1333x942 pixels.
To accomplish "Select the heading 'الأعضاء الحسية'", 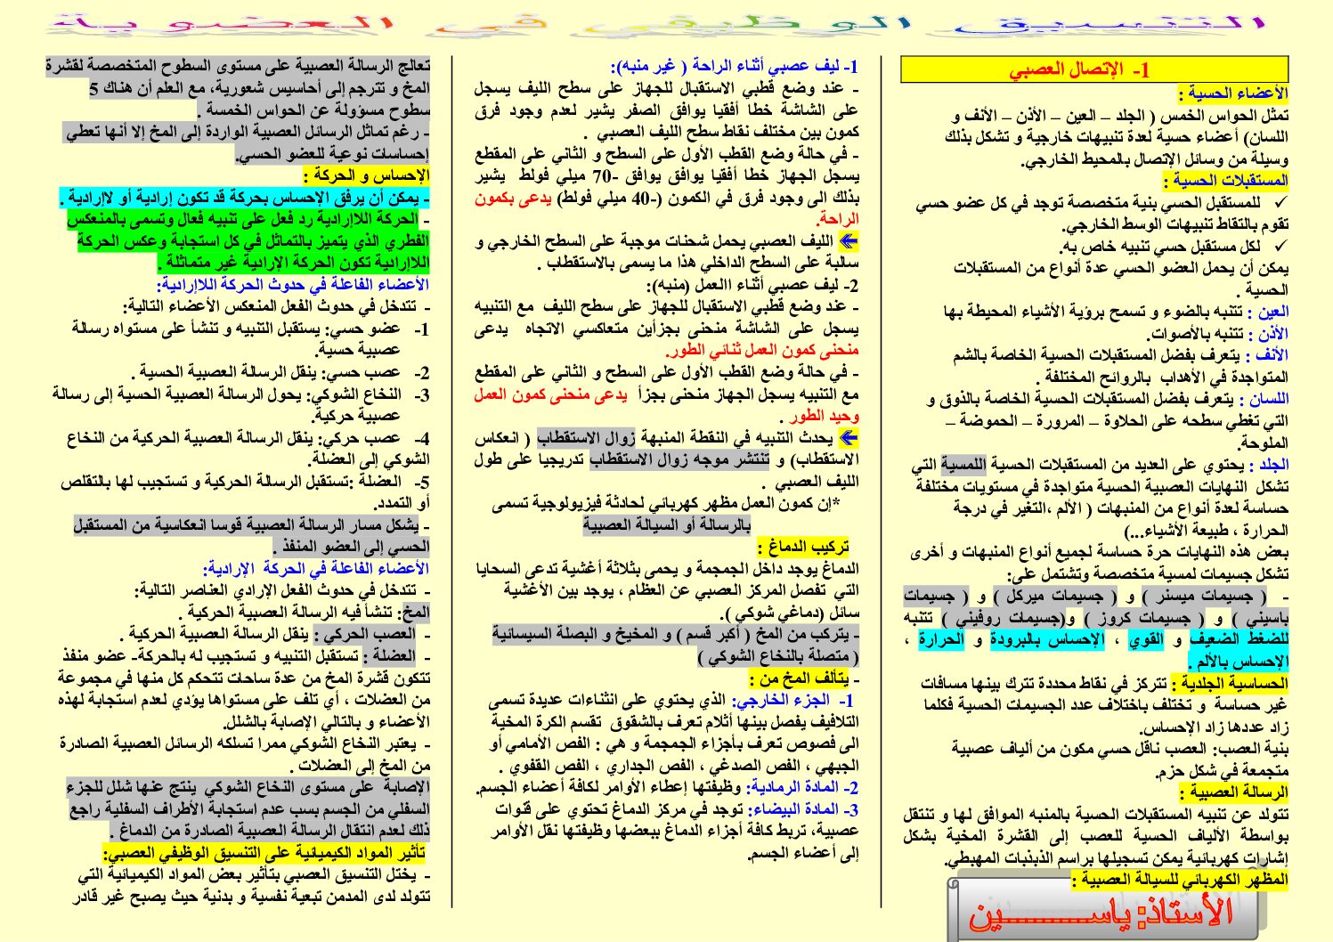I will pyautogui.click(x=1233, y=93).
